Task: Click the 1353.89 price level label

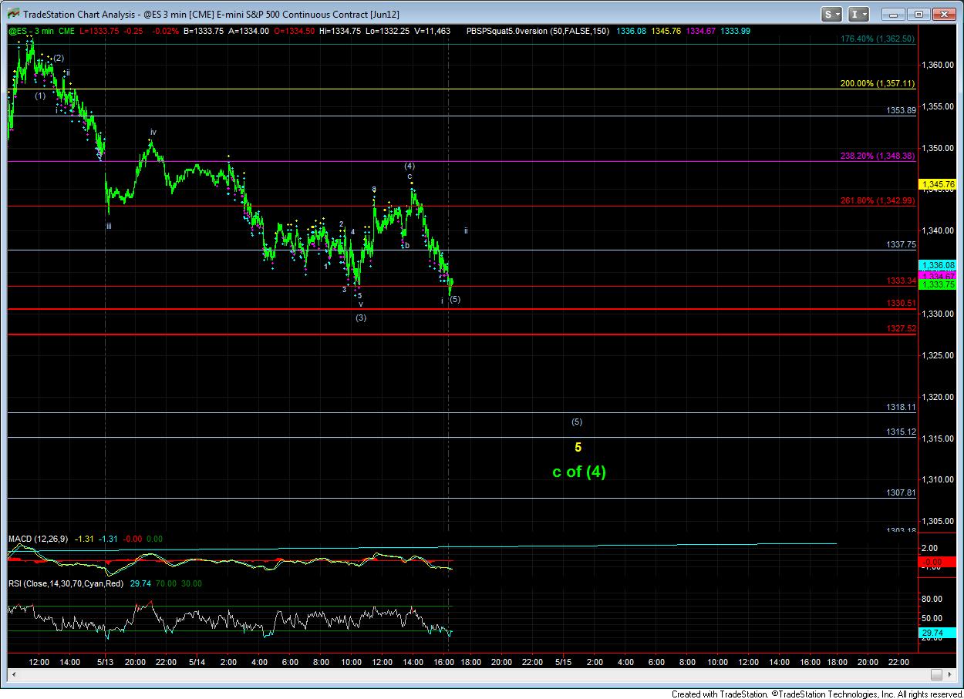Action: 901,110
